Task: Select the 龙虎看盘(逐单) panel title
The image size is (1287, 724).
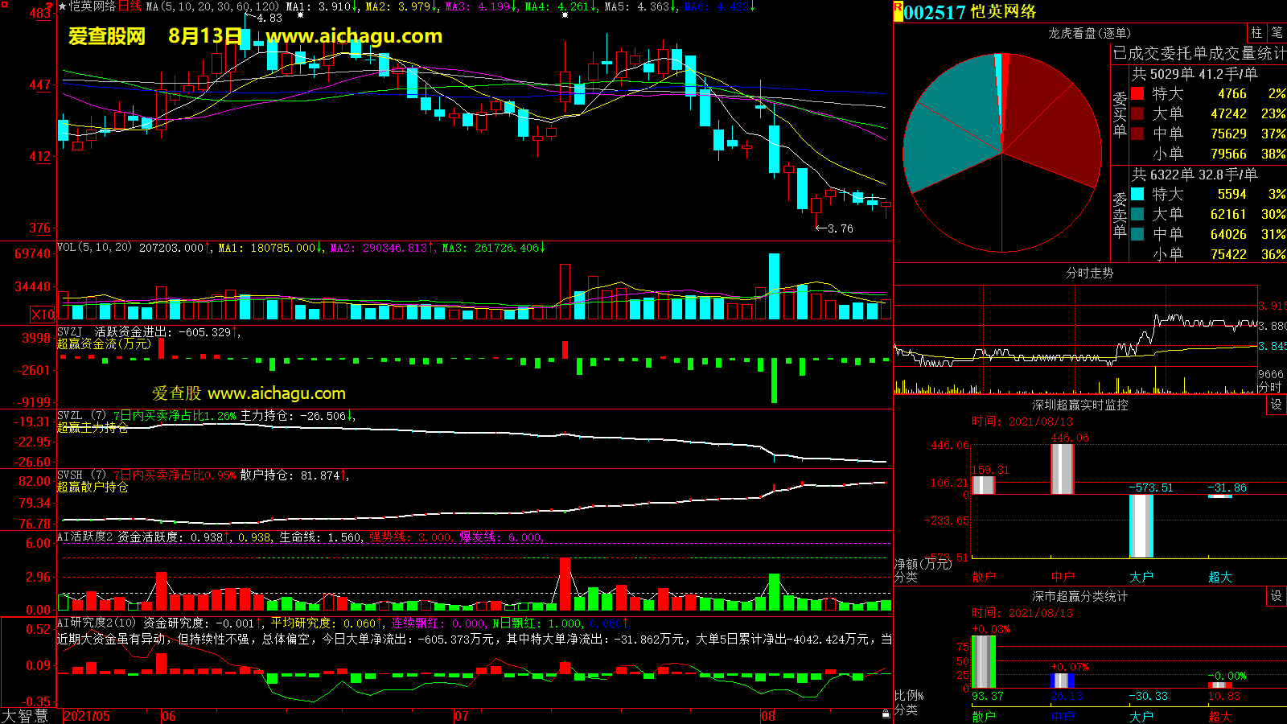Action: pyautogui.click(x=1089, y=33)
